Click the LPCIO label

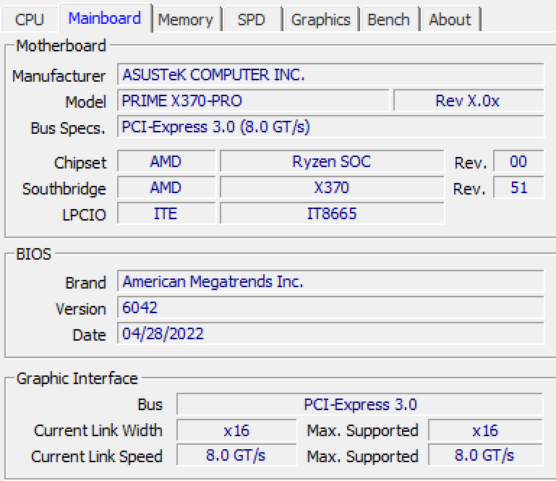coord(84,215)
